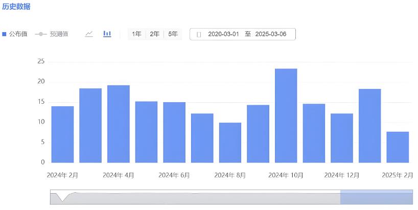Switch to the bar chart view icon
This screenshot has width=418, height=210.
click(107, 34)
